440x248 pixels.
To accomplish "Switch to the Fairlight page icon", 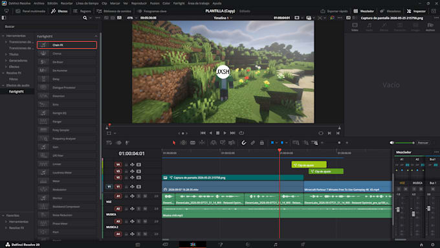I will (275, 244).
